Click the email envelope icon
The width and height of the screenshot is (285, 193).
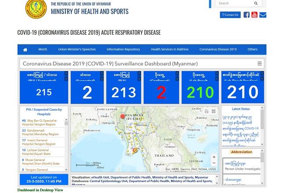[263, 15]
